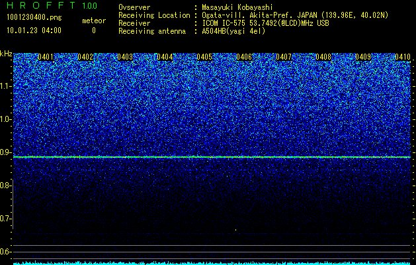Click the 0.9 frequency axis label
The height and width of the screenshot is (265, 416).
click(x=5, y=152)
